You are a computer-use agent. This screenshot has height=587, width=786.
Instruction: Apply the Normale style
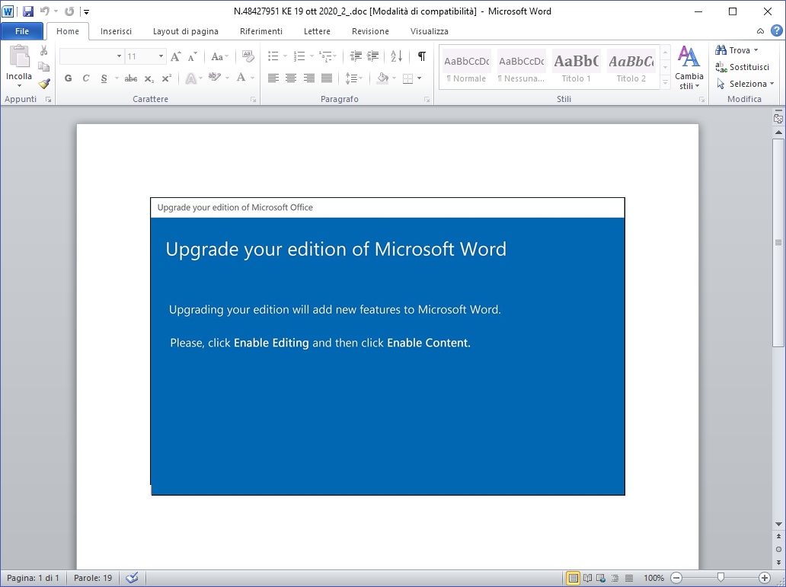pos(467,67)
